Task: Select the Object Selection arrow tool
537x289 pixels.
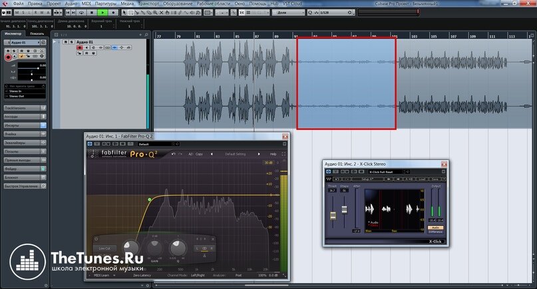Action: [x=124, y=13]
